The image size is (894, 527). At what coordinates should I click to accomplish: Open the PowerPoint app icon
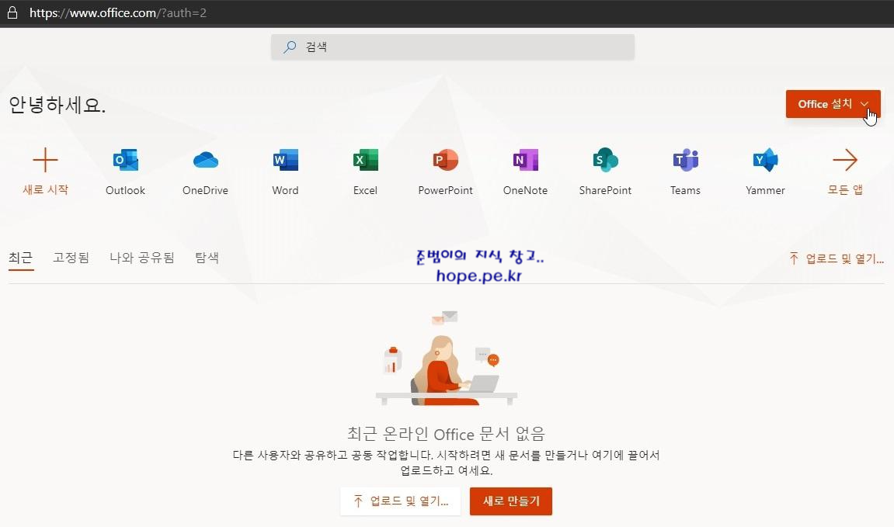tap(445, 160)
